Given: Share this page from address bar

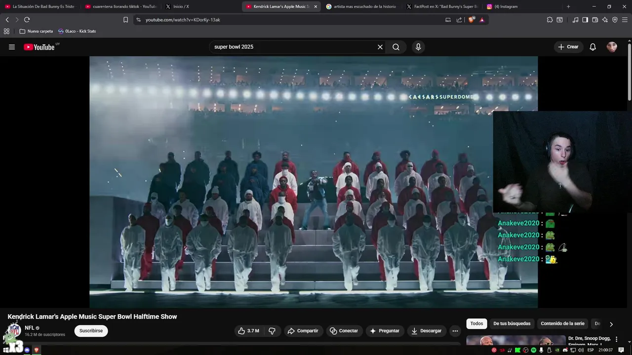Looking at the screenshot, I should (459, 20).
